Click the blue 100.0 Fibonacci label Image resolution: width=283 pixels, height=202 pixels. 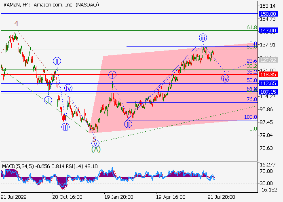pyautogui.click(x=251, y=117)
